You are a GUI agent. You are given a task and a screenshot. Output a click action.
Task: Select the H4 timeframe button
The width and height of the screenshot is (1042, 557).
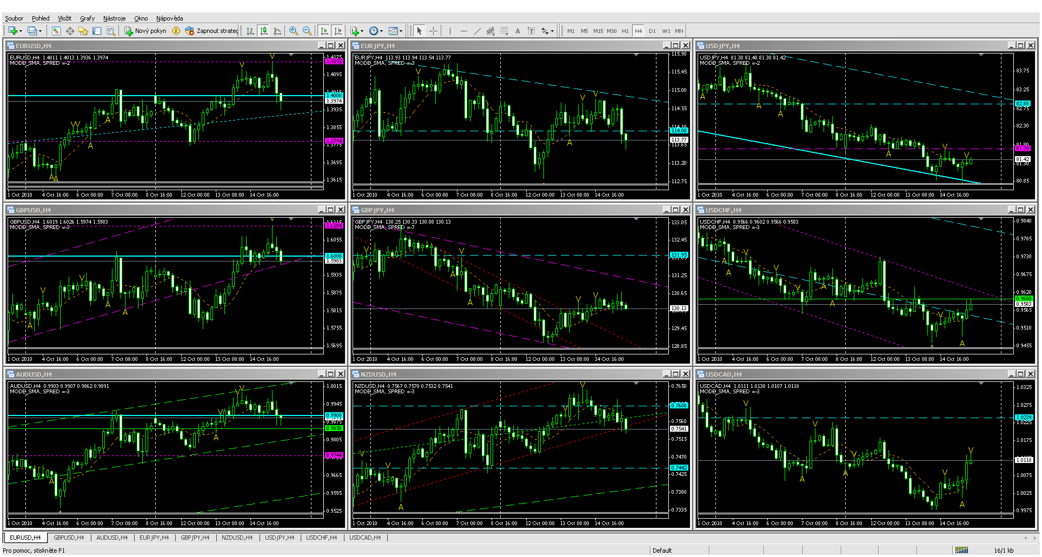639,31
